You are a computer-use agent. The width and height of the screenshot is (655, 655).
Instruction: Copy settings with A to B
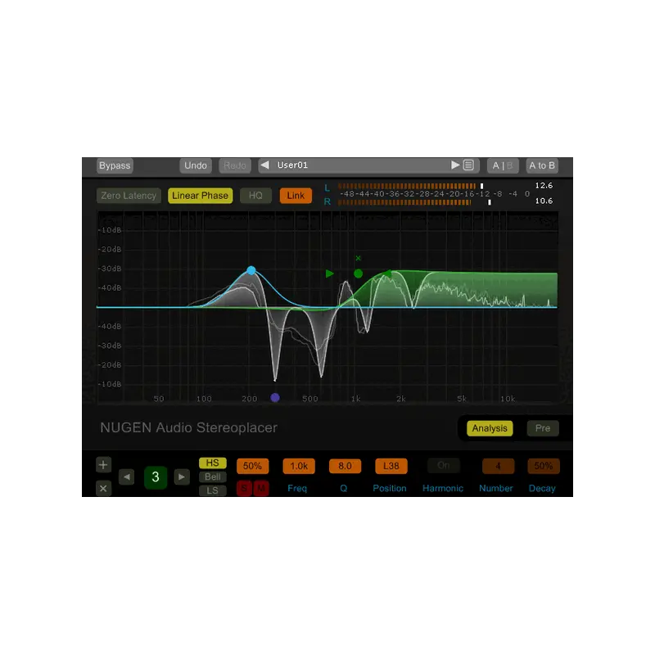pyautogui.click(x=542, y=165)
